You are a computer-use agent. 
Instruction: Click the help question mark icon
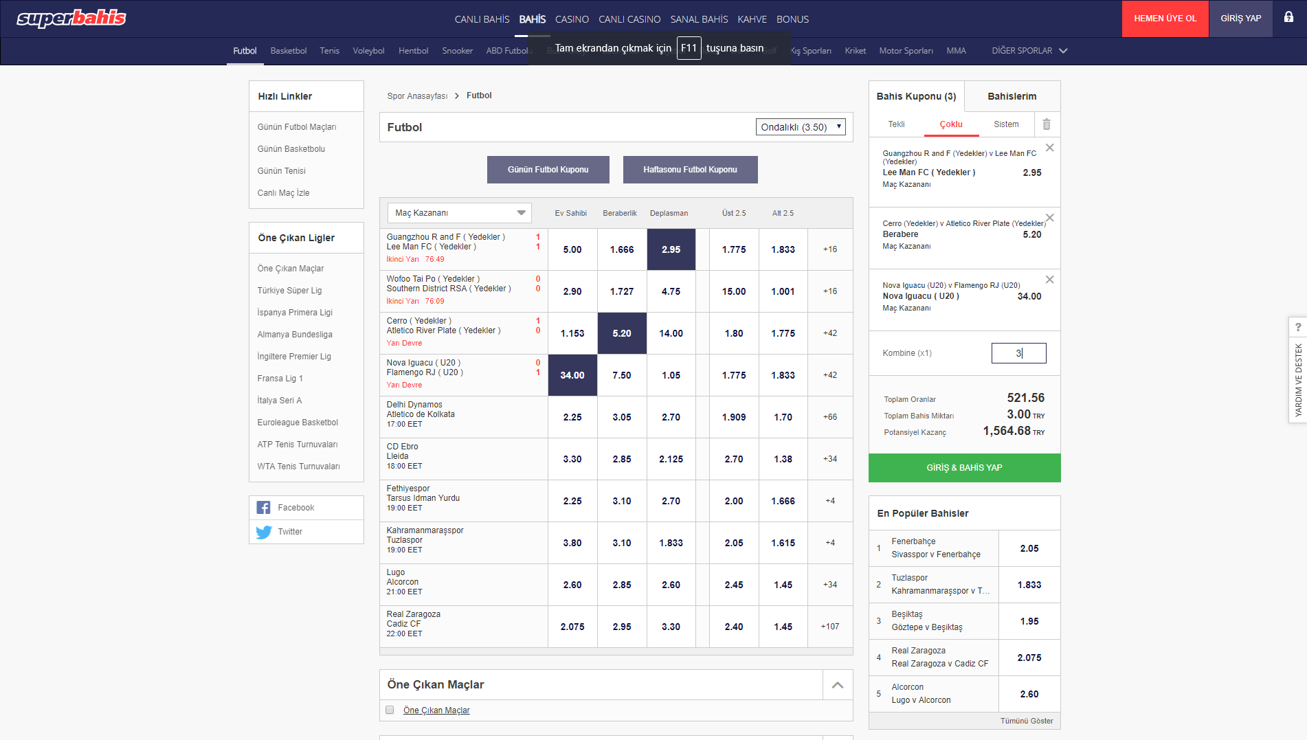coord(1297,327)
